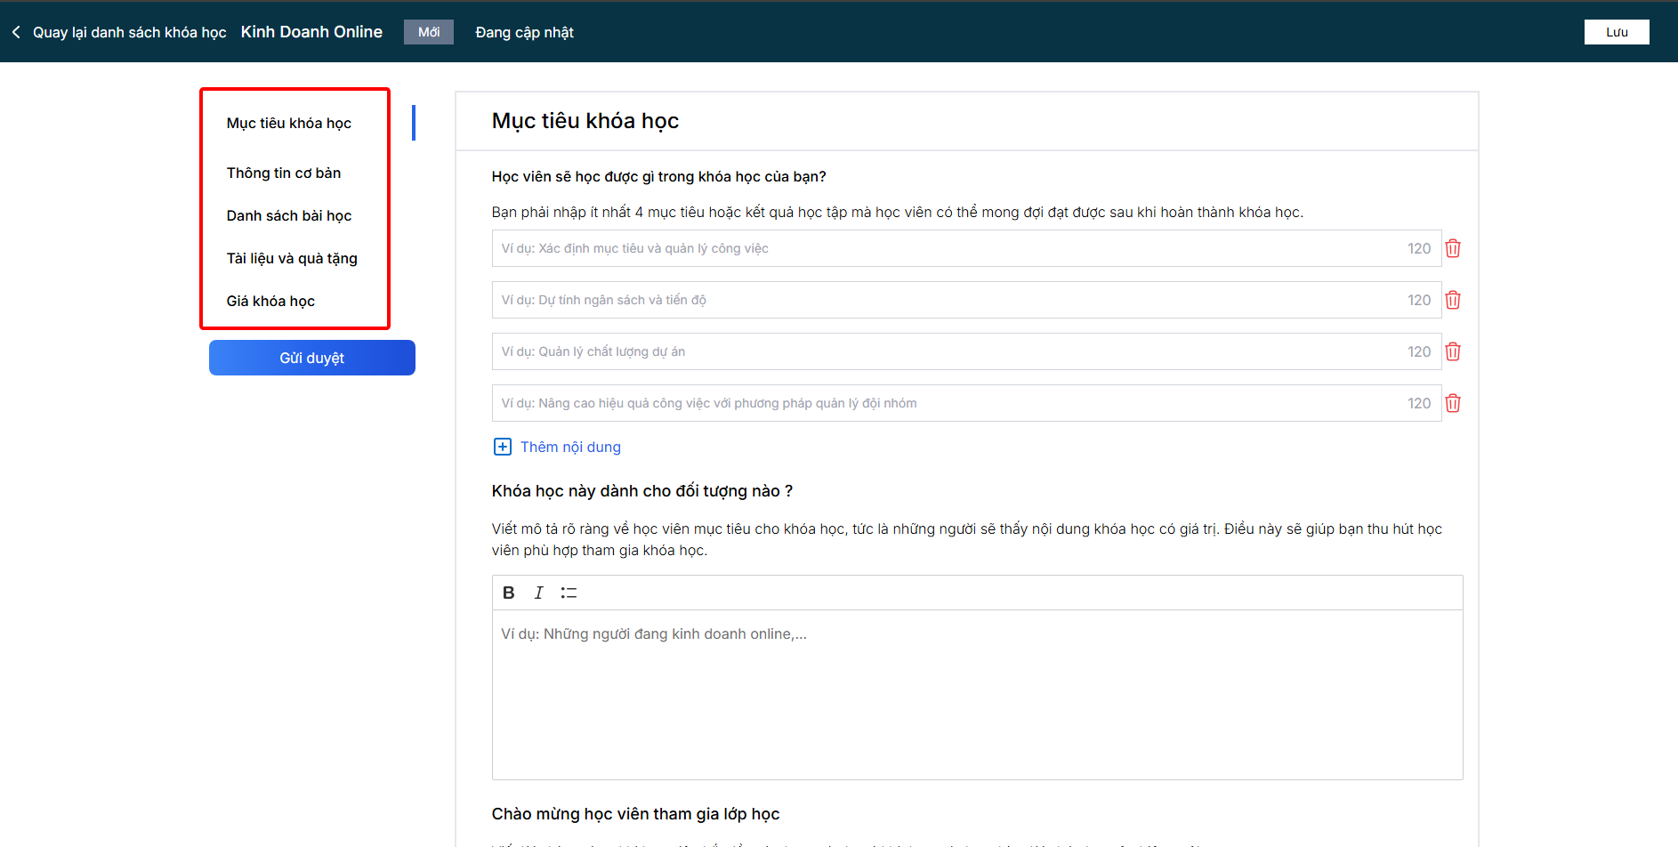The height and width of the screenshot is (847, 1678).
Task: Remove the fourth objective row
Action: 1453,403
